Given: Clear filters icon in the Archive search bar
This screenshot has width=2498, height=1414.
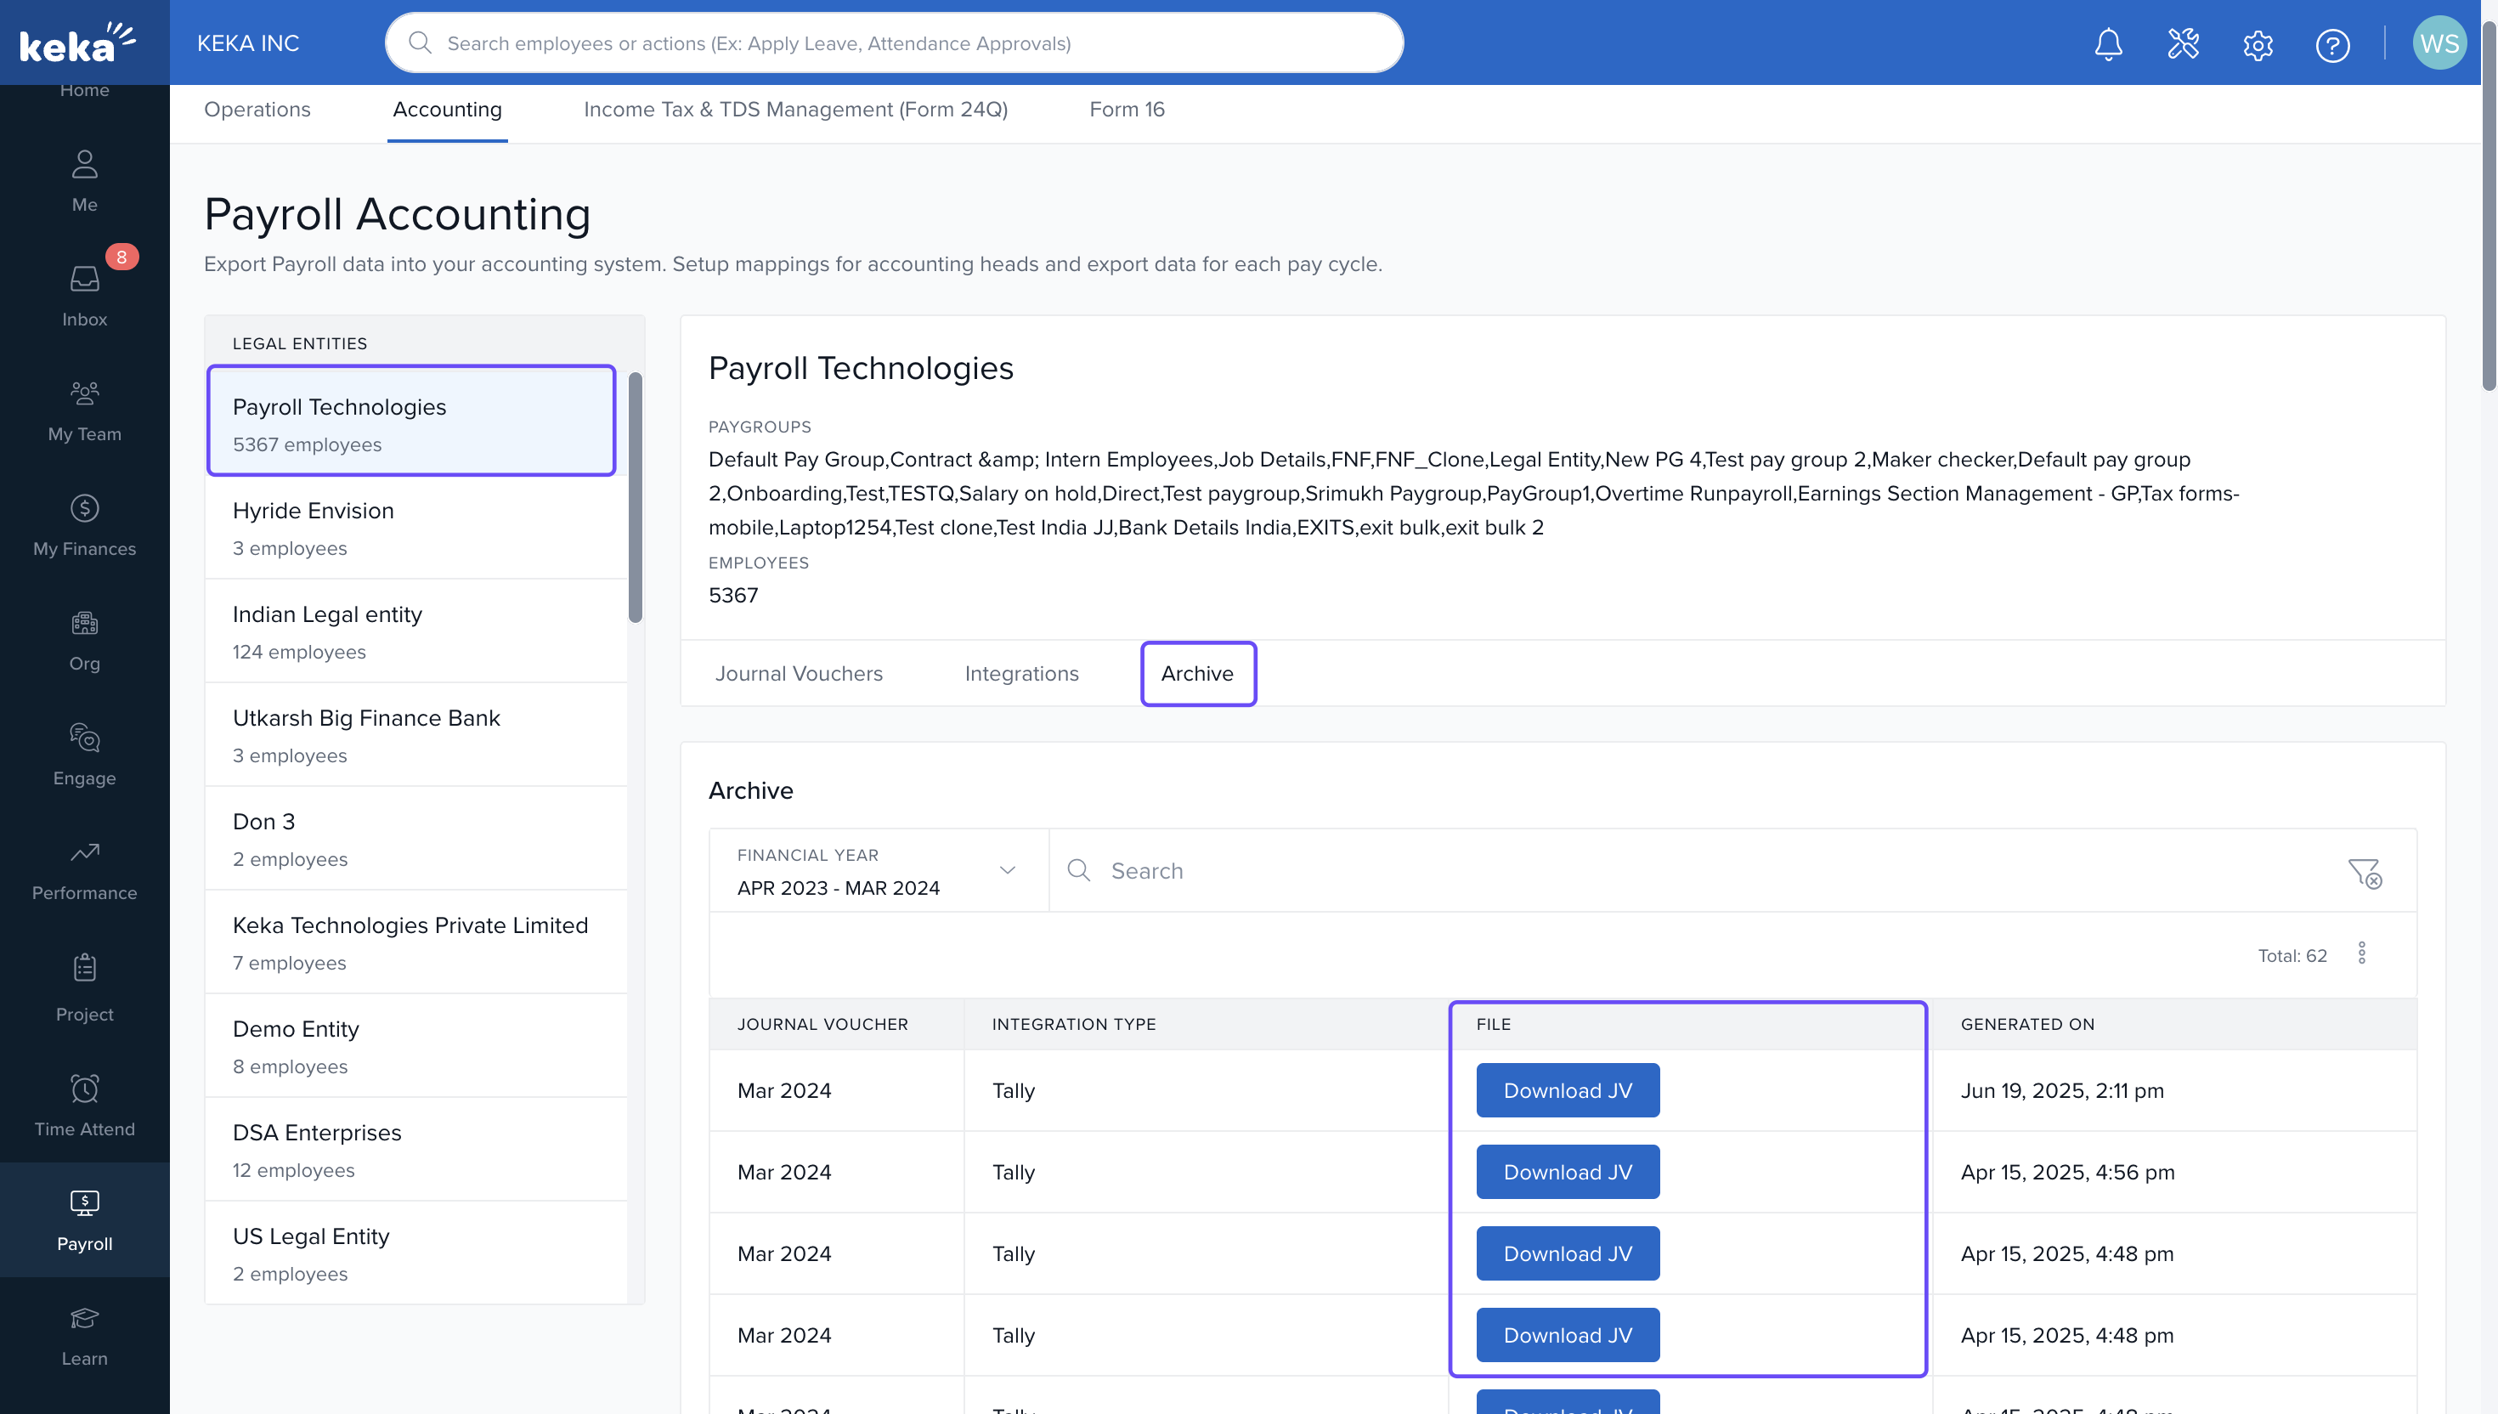Looking at the screenshot, I should [2364, 872].
